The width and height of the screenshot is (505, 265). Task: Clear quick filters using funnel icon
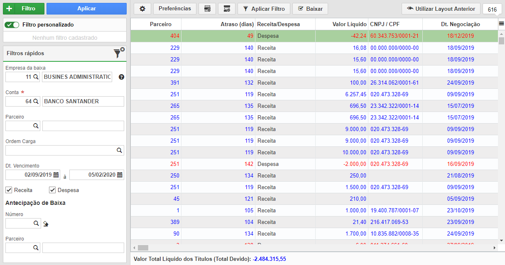point(118,53)
